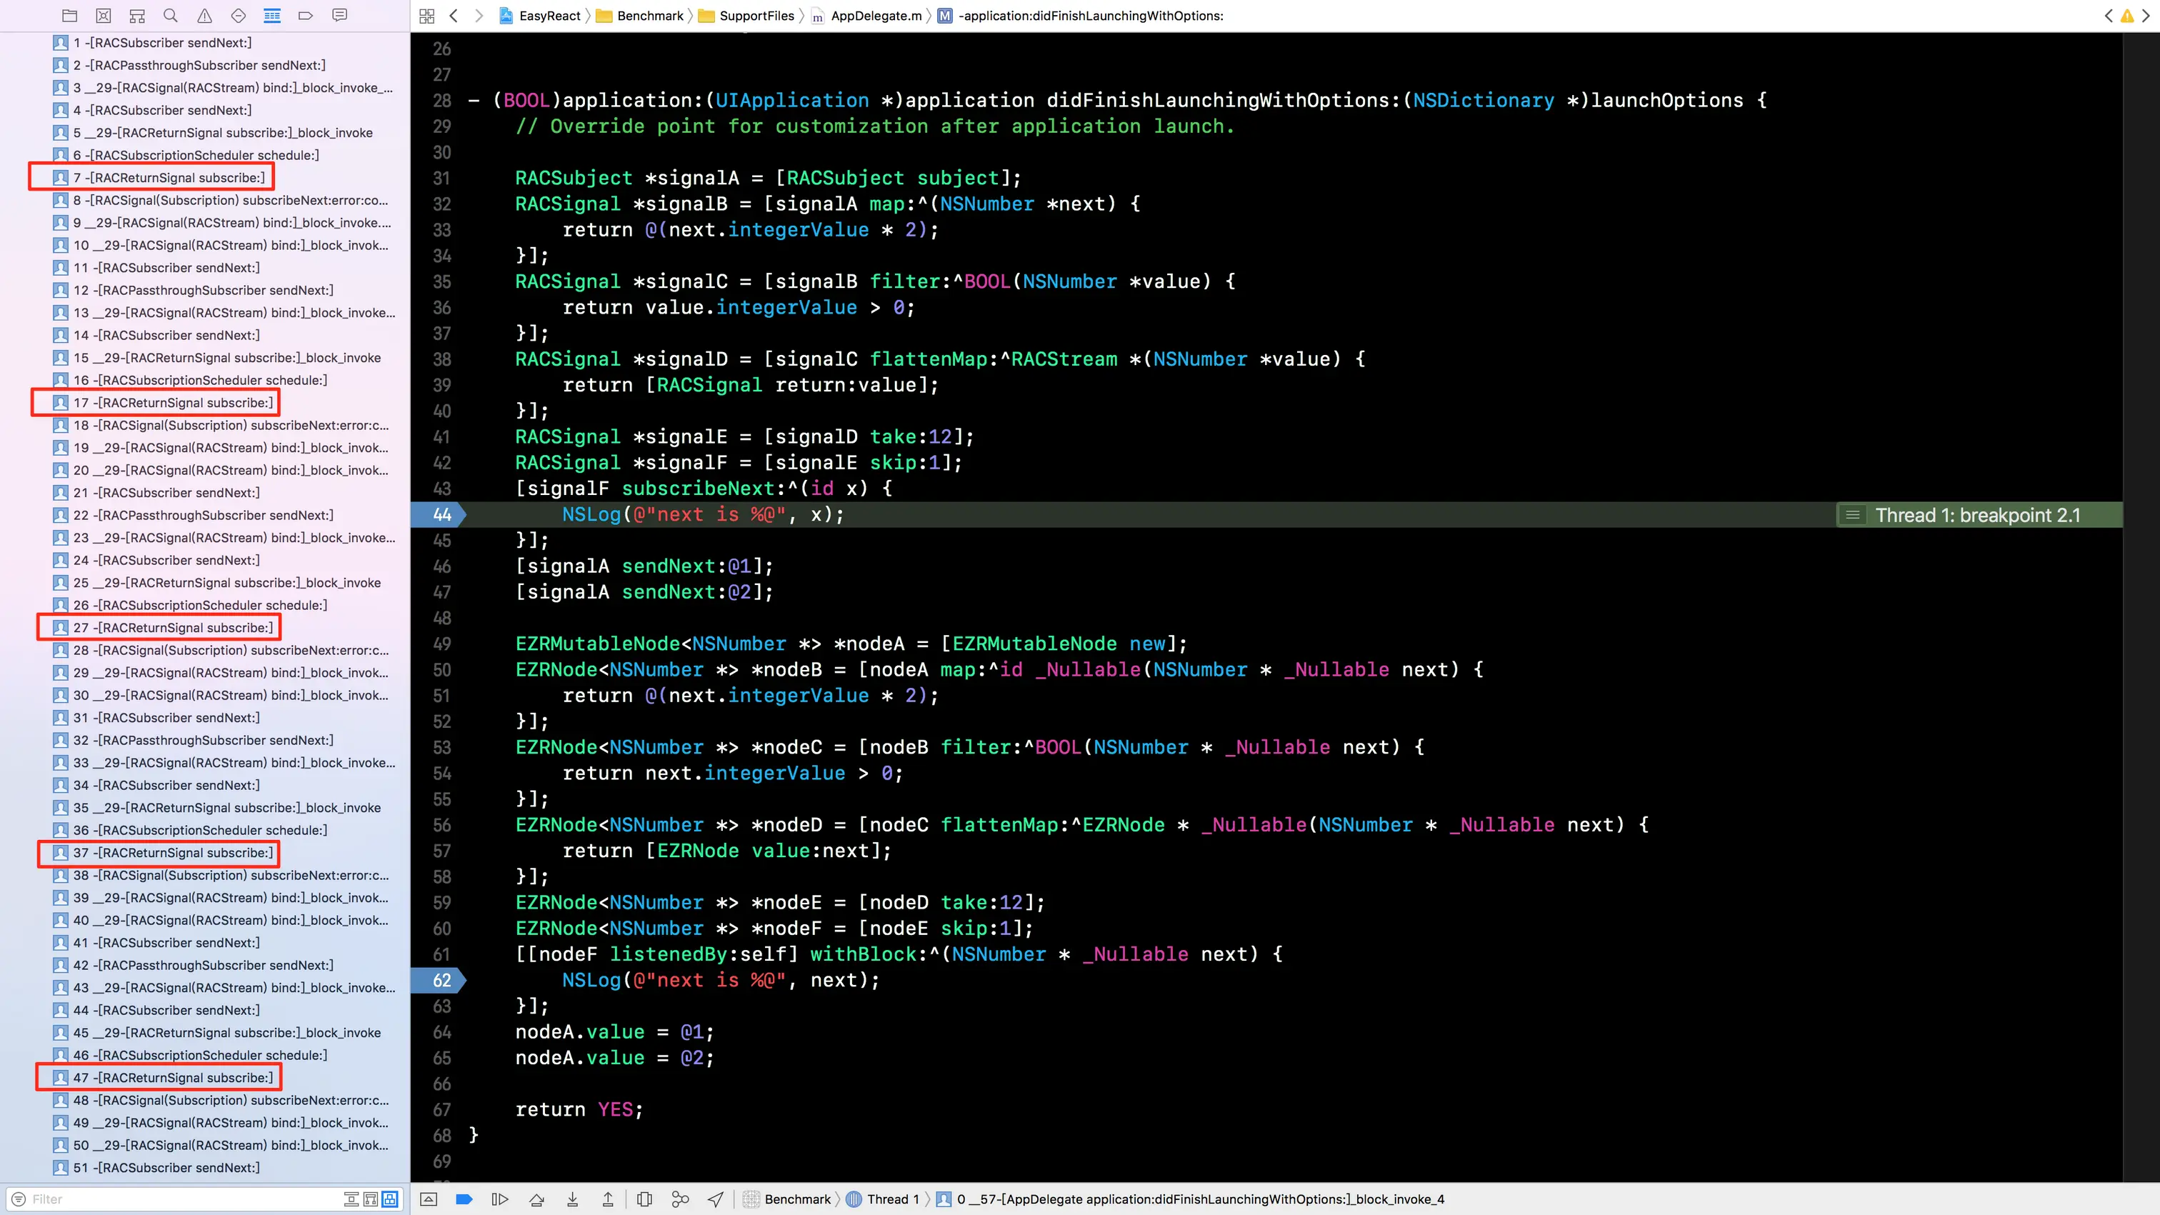This screenshot has width=2160, height=1215.
Task: Open the Report navigator speech bubble
Action: click(x=339, y=15)
